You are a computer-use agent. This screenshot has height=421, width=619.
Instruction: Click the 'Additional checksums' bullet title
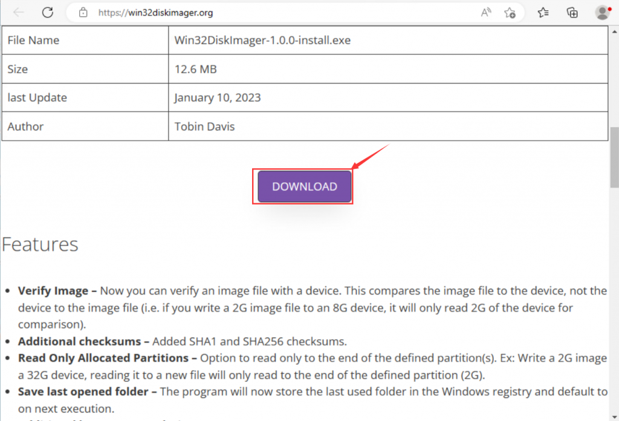point(79,341)
